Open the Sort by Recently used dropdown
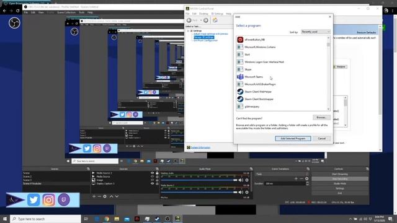397x223 pixels. (316, 32)
